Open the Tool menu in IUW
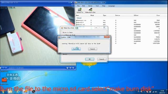The height and width of the screenshot is (94, 168). click(97, 6)
